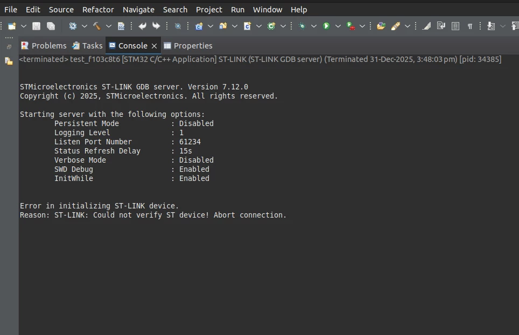Open the Refactor menu
Screen dimensions: 519x335
coord(98,10)
